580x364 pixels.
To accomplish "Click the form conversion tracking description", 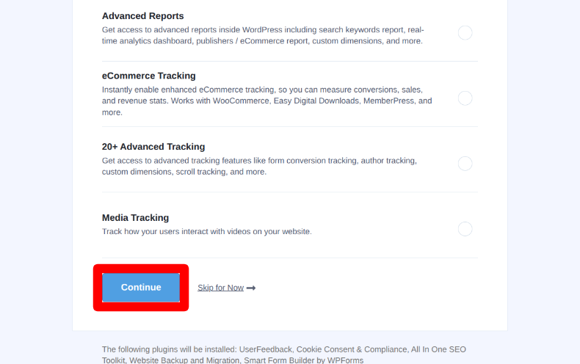I will tap(258, 166).
